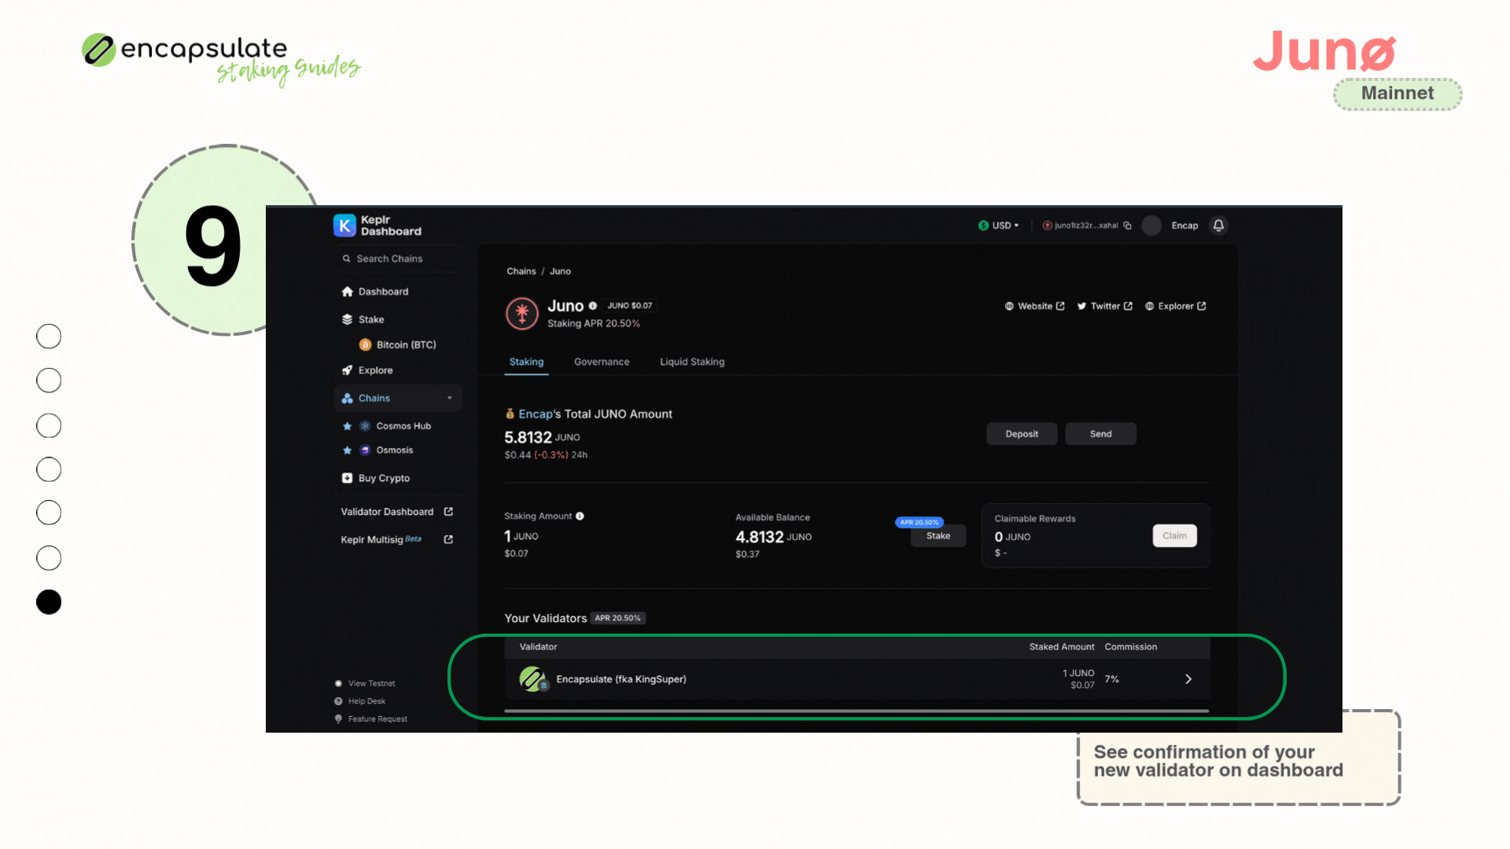Click the Juno chain info icon
The image size is (1510, 849).
point(593,306)
